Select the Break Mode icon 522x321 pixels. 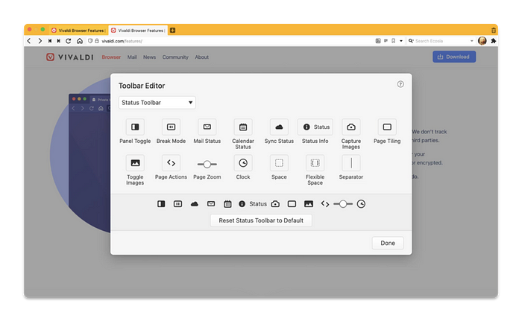[171, 127]
